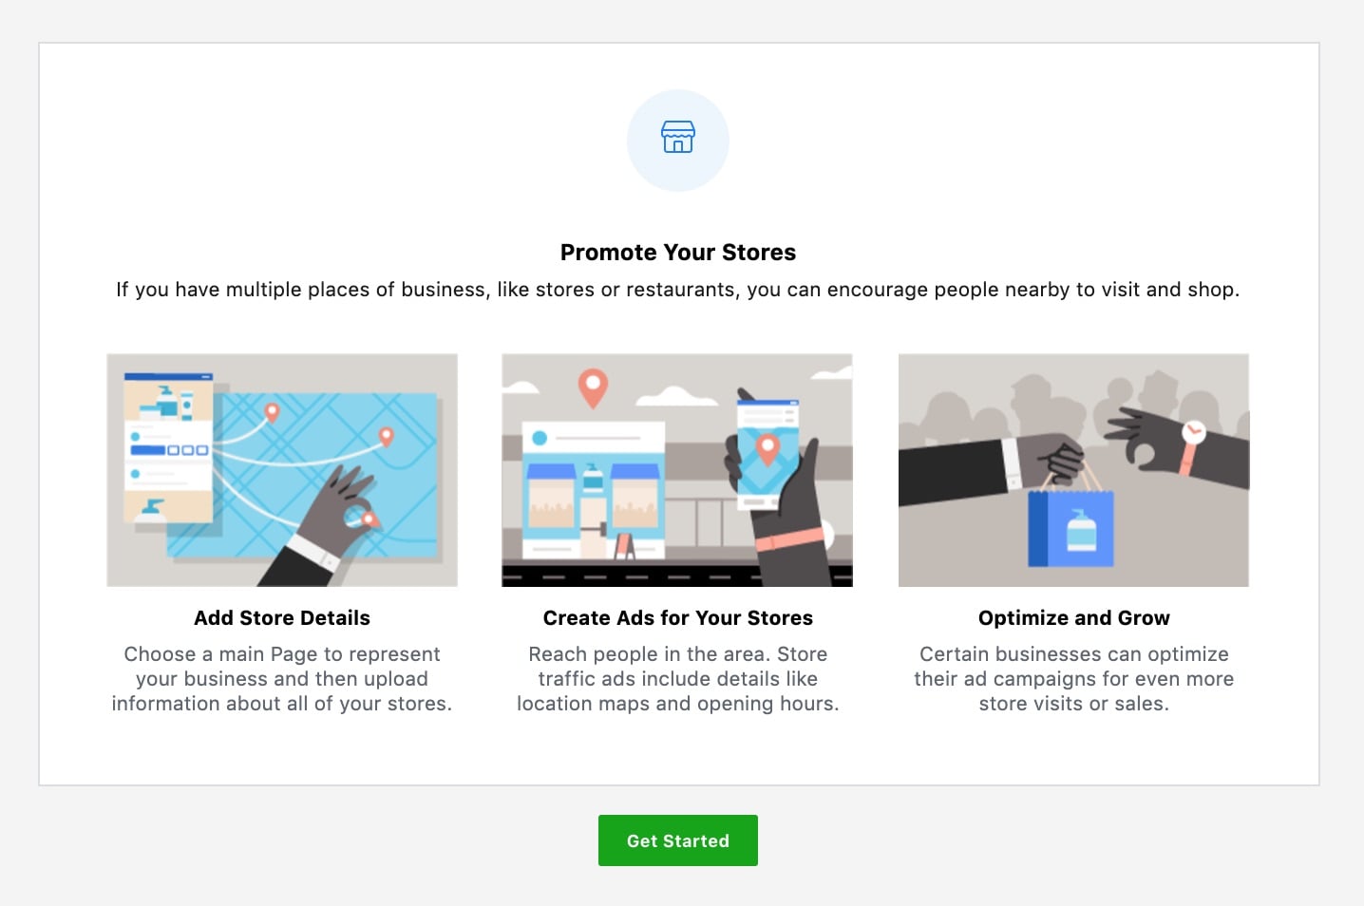Click the Certain businesses can optimize description
Image resolution: width=1364 pixels, height=906 pixels.
point(1074,679)
